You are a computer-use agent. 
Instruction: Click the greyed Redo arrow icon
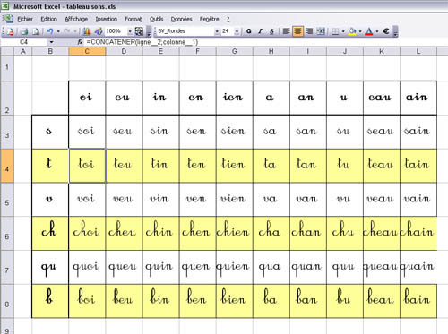pos(67,31)
